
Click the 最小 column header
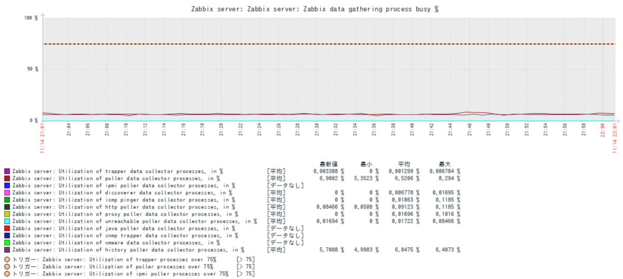click(x=366, y=164)
